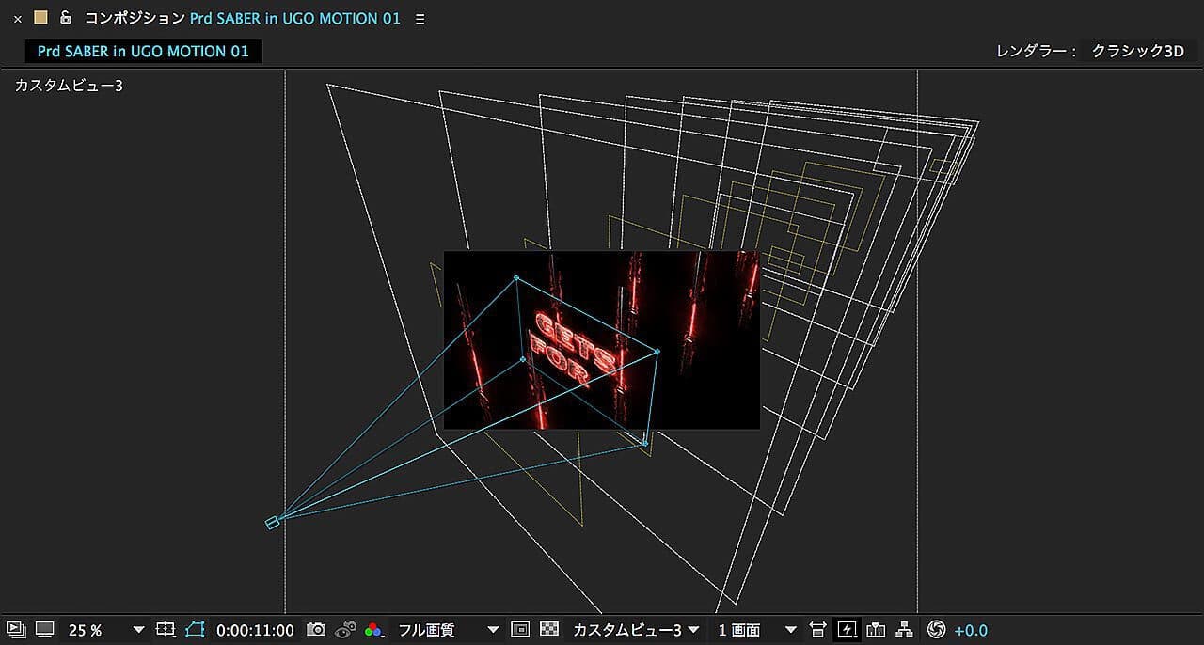Image resolution: width=1204 pixels, height=645 pixels.
Task: Reset exposure with the aperture icon
Action: (x=936, y=629)
